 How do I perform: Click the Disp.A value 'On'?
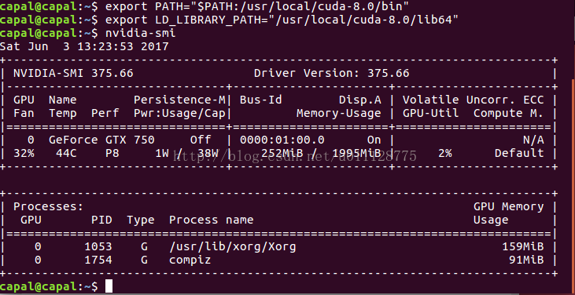click(x=374, y=140)
